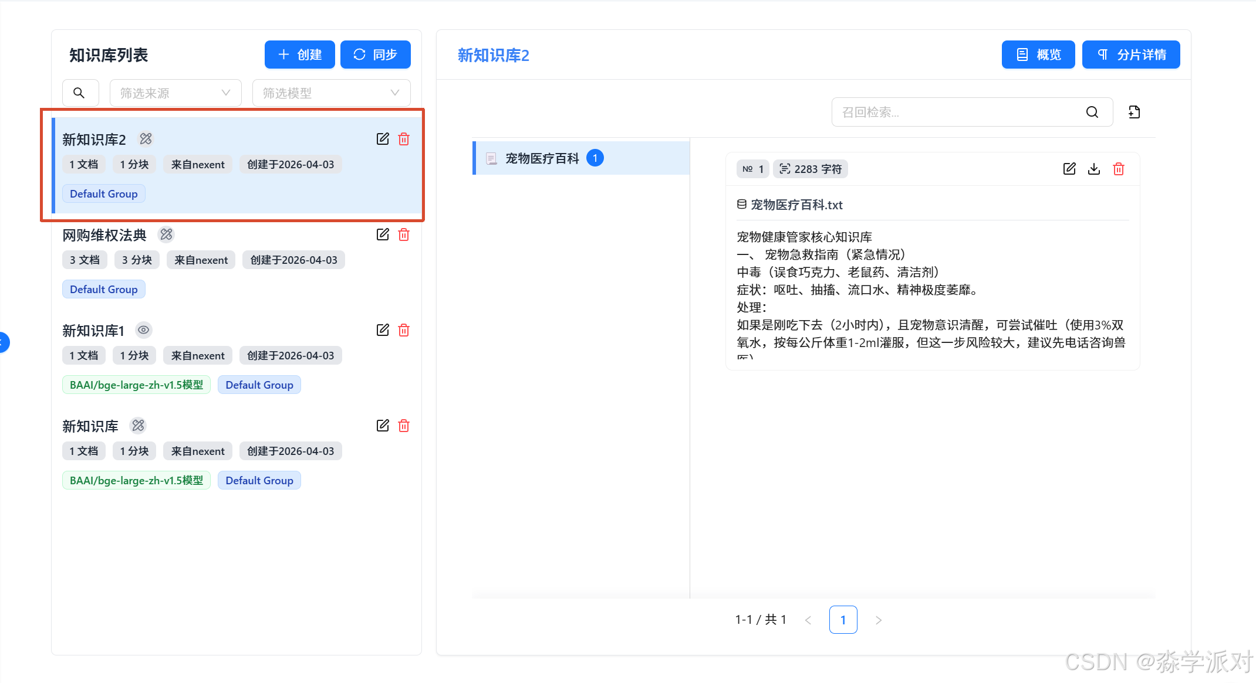Image resolution: width=1256 pixels, height=683 pixels.
Task: Toggle visibility eye icon on 新知识库1
Action: (x=143, y=329)
